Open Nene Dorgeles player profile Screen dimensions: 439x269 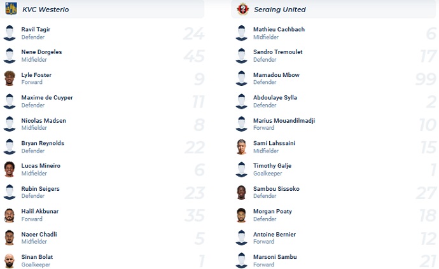coord(41,52)
